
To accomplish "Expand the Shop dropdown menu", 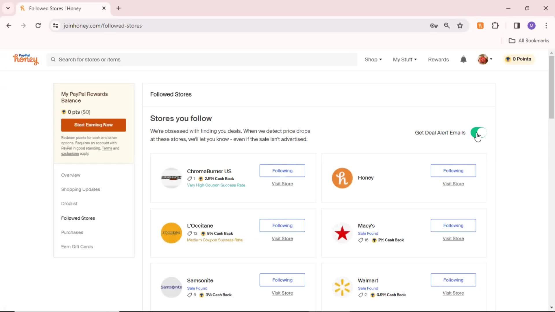I will tap(373, 59).
